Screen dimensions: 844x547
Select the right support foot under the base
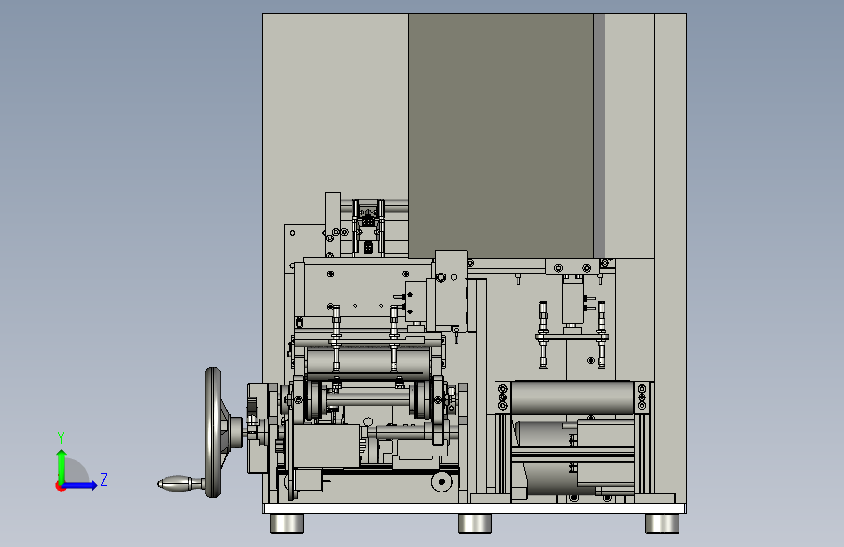(662, 524)
